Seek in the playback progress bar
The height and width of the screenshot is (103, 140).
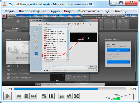(70, 89)
